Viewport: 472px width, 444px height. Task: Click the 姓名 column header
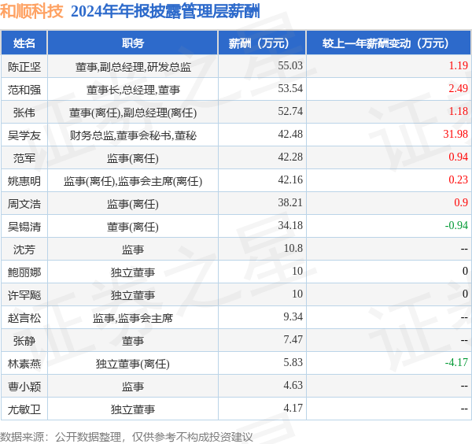24,43
